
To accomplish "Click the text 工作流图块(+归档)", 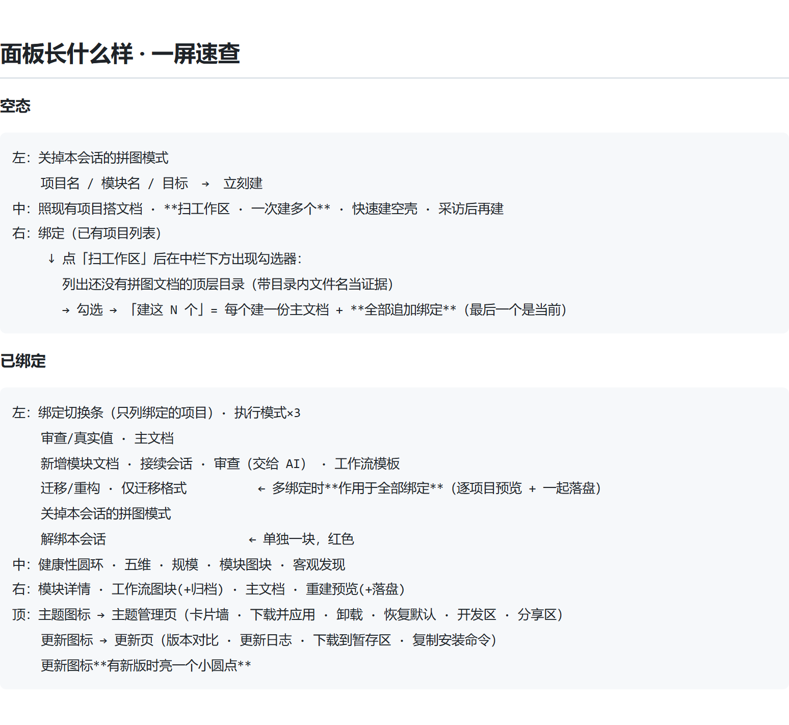I will click(x=168, y=589).
